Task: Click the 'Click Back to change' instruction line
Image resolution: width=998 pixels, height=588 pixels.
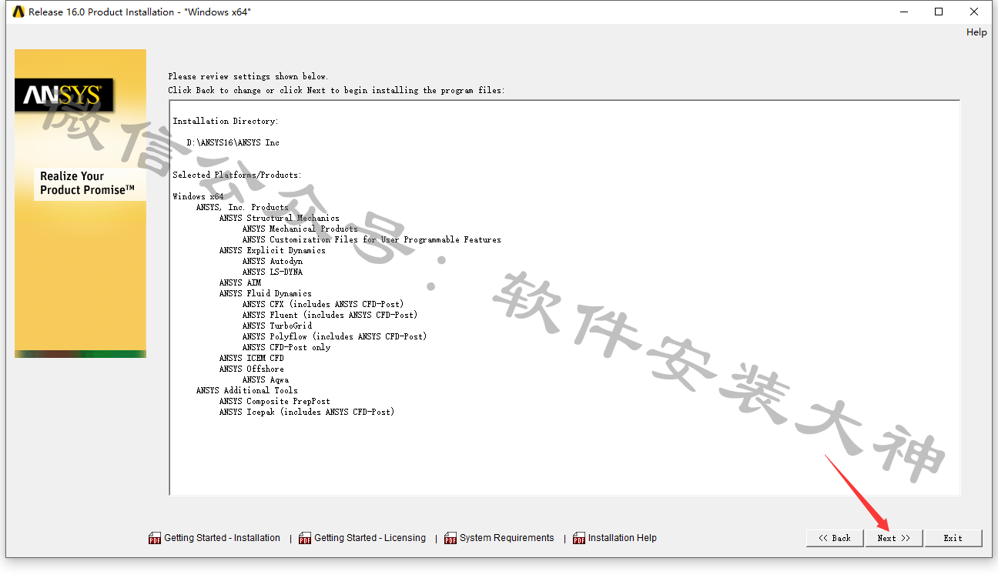Action: pos(337,91)
